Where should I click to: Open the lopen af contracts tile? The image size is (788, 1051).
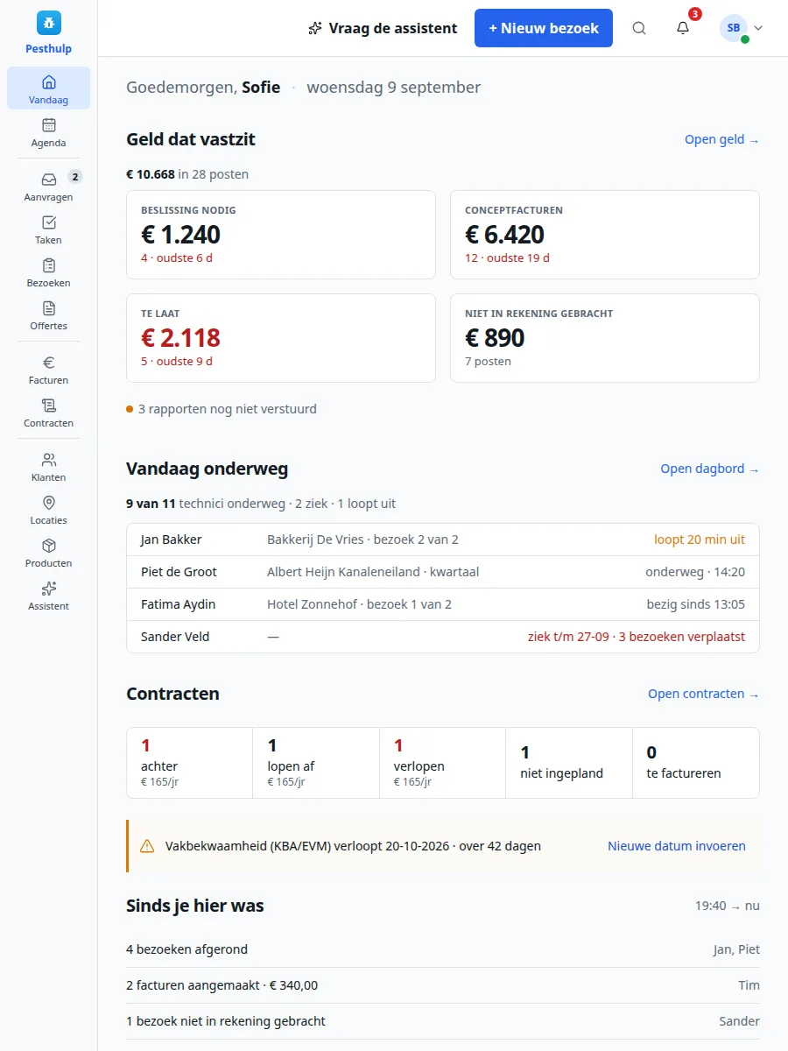pyautogui.click(x=316, y=763)
